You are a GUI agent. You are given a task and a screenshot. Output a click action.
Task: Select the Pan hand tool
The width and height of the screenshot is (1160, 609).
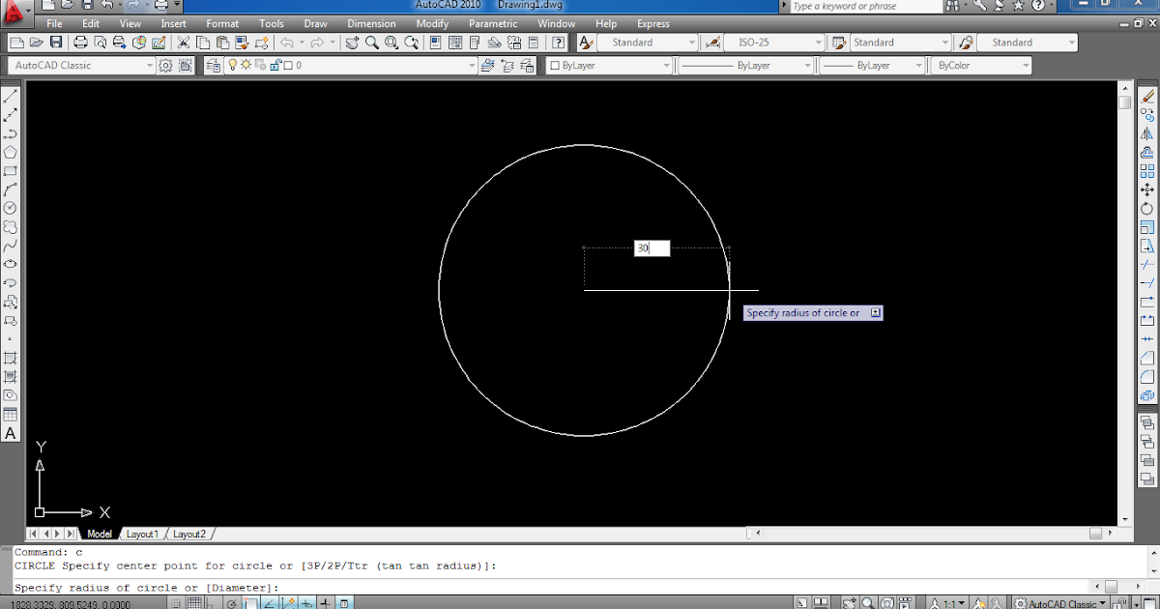[x=351, y=43]
